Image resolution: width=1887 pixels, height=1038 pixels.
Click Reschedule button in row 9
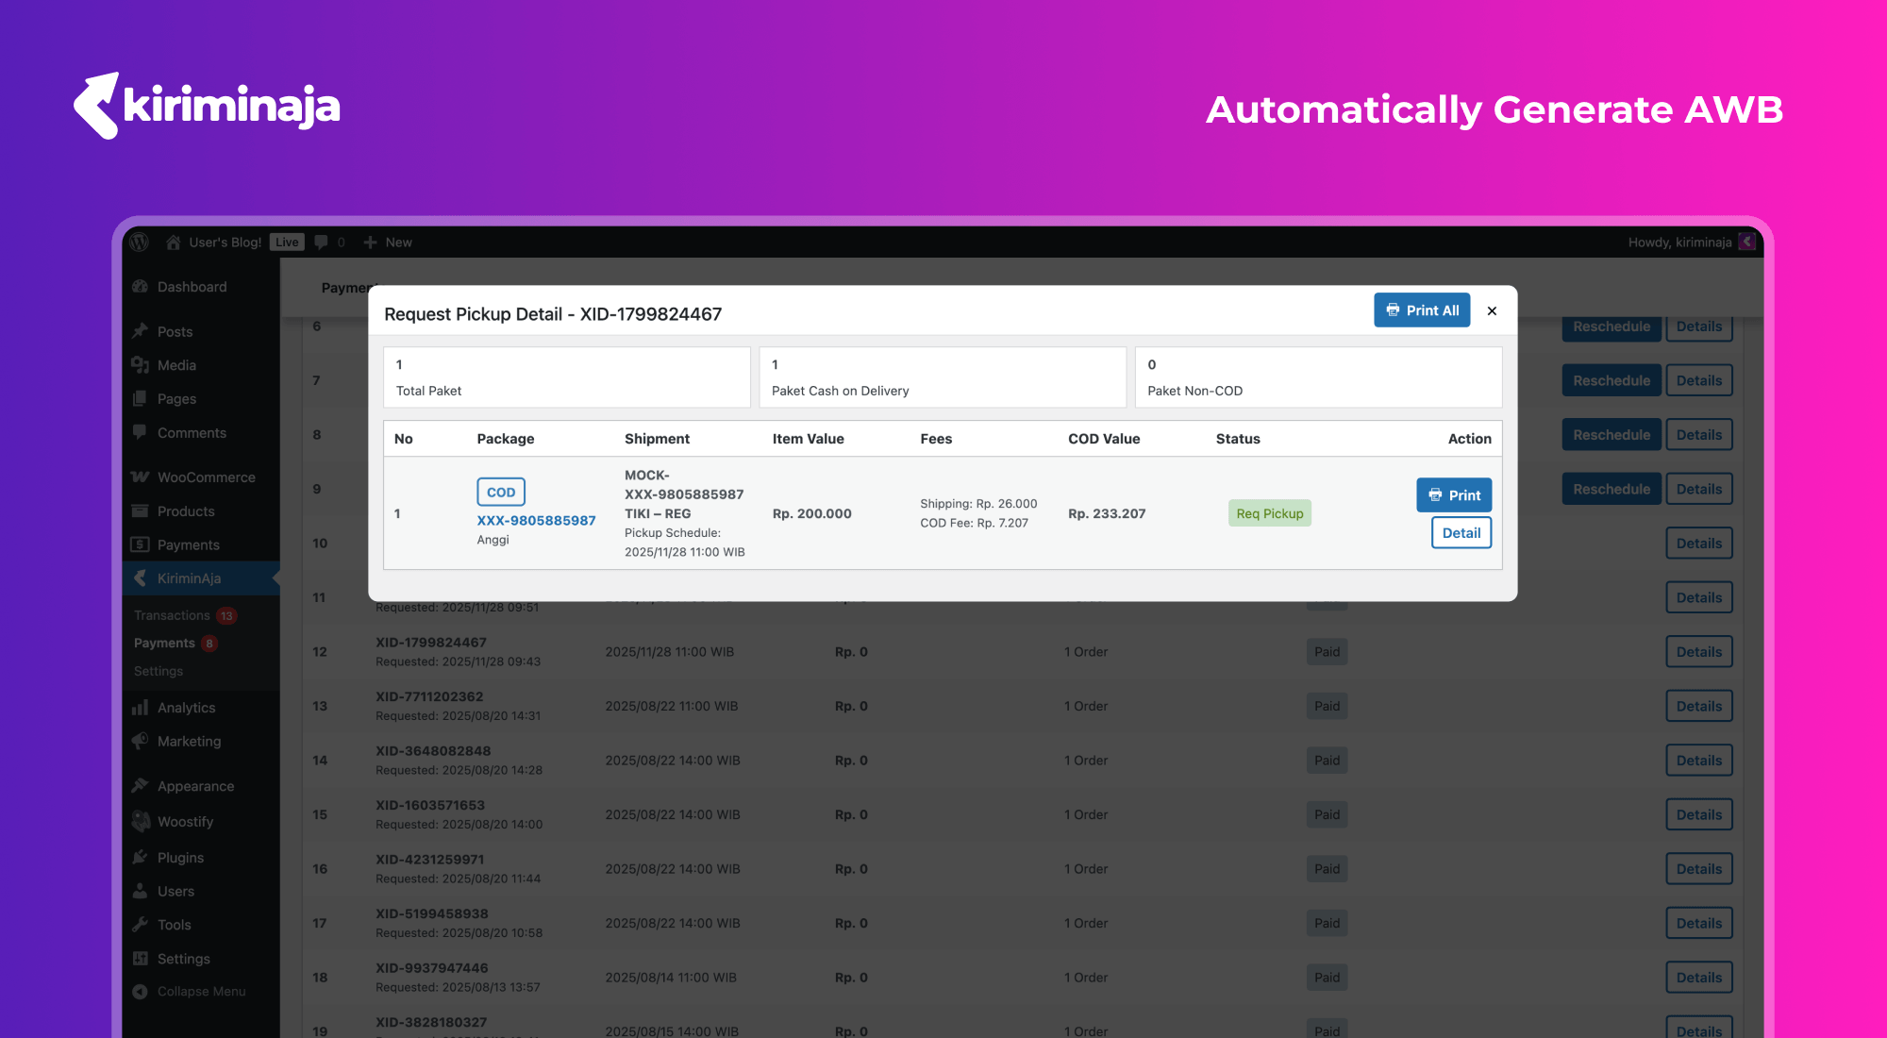1611,489
